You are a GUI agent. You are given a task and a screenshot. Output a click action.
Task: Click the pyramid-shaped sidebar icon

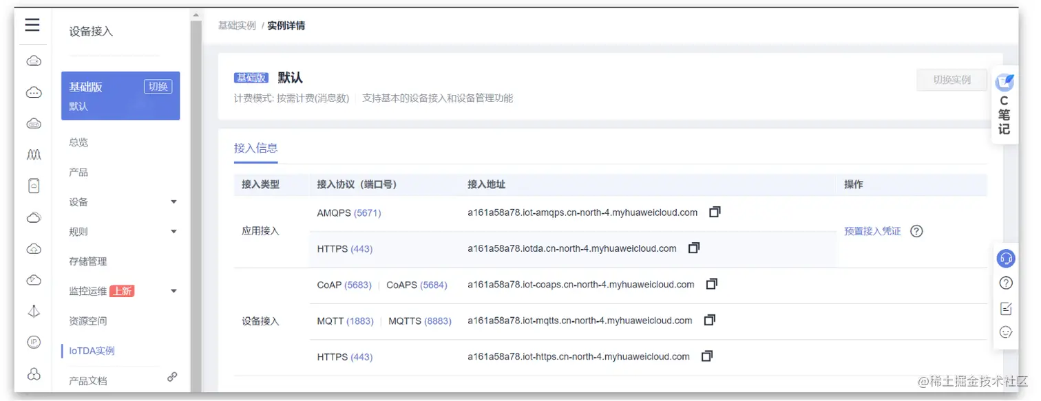34,311
